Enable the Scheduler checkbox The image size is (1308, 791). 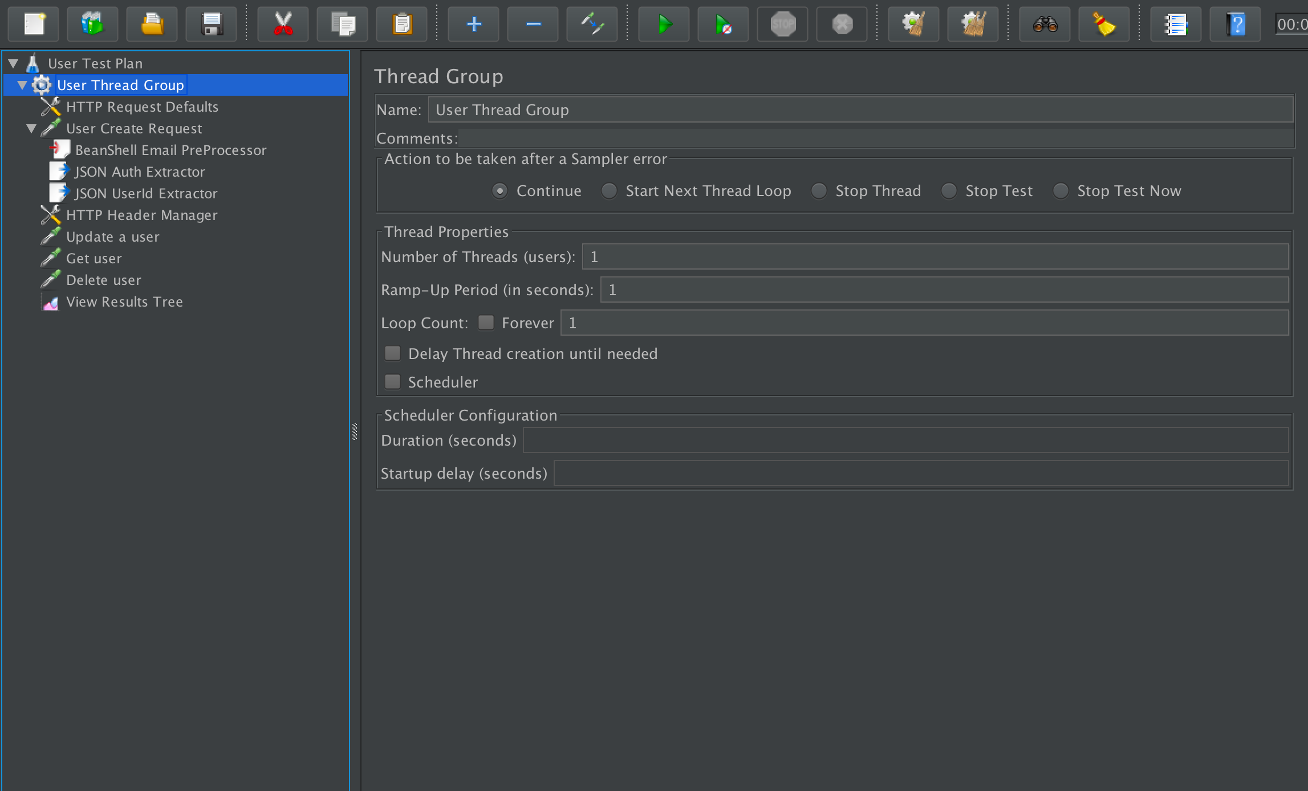tap(392, 382)
